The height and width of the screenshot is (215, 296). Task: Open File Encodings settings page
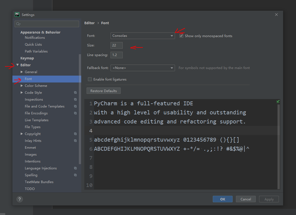coord(36,113)
